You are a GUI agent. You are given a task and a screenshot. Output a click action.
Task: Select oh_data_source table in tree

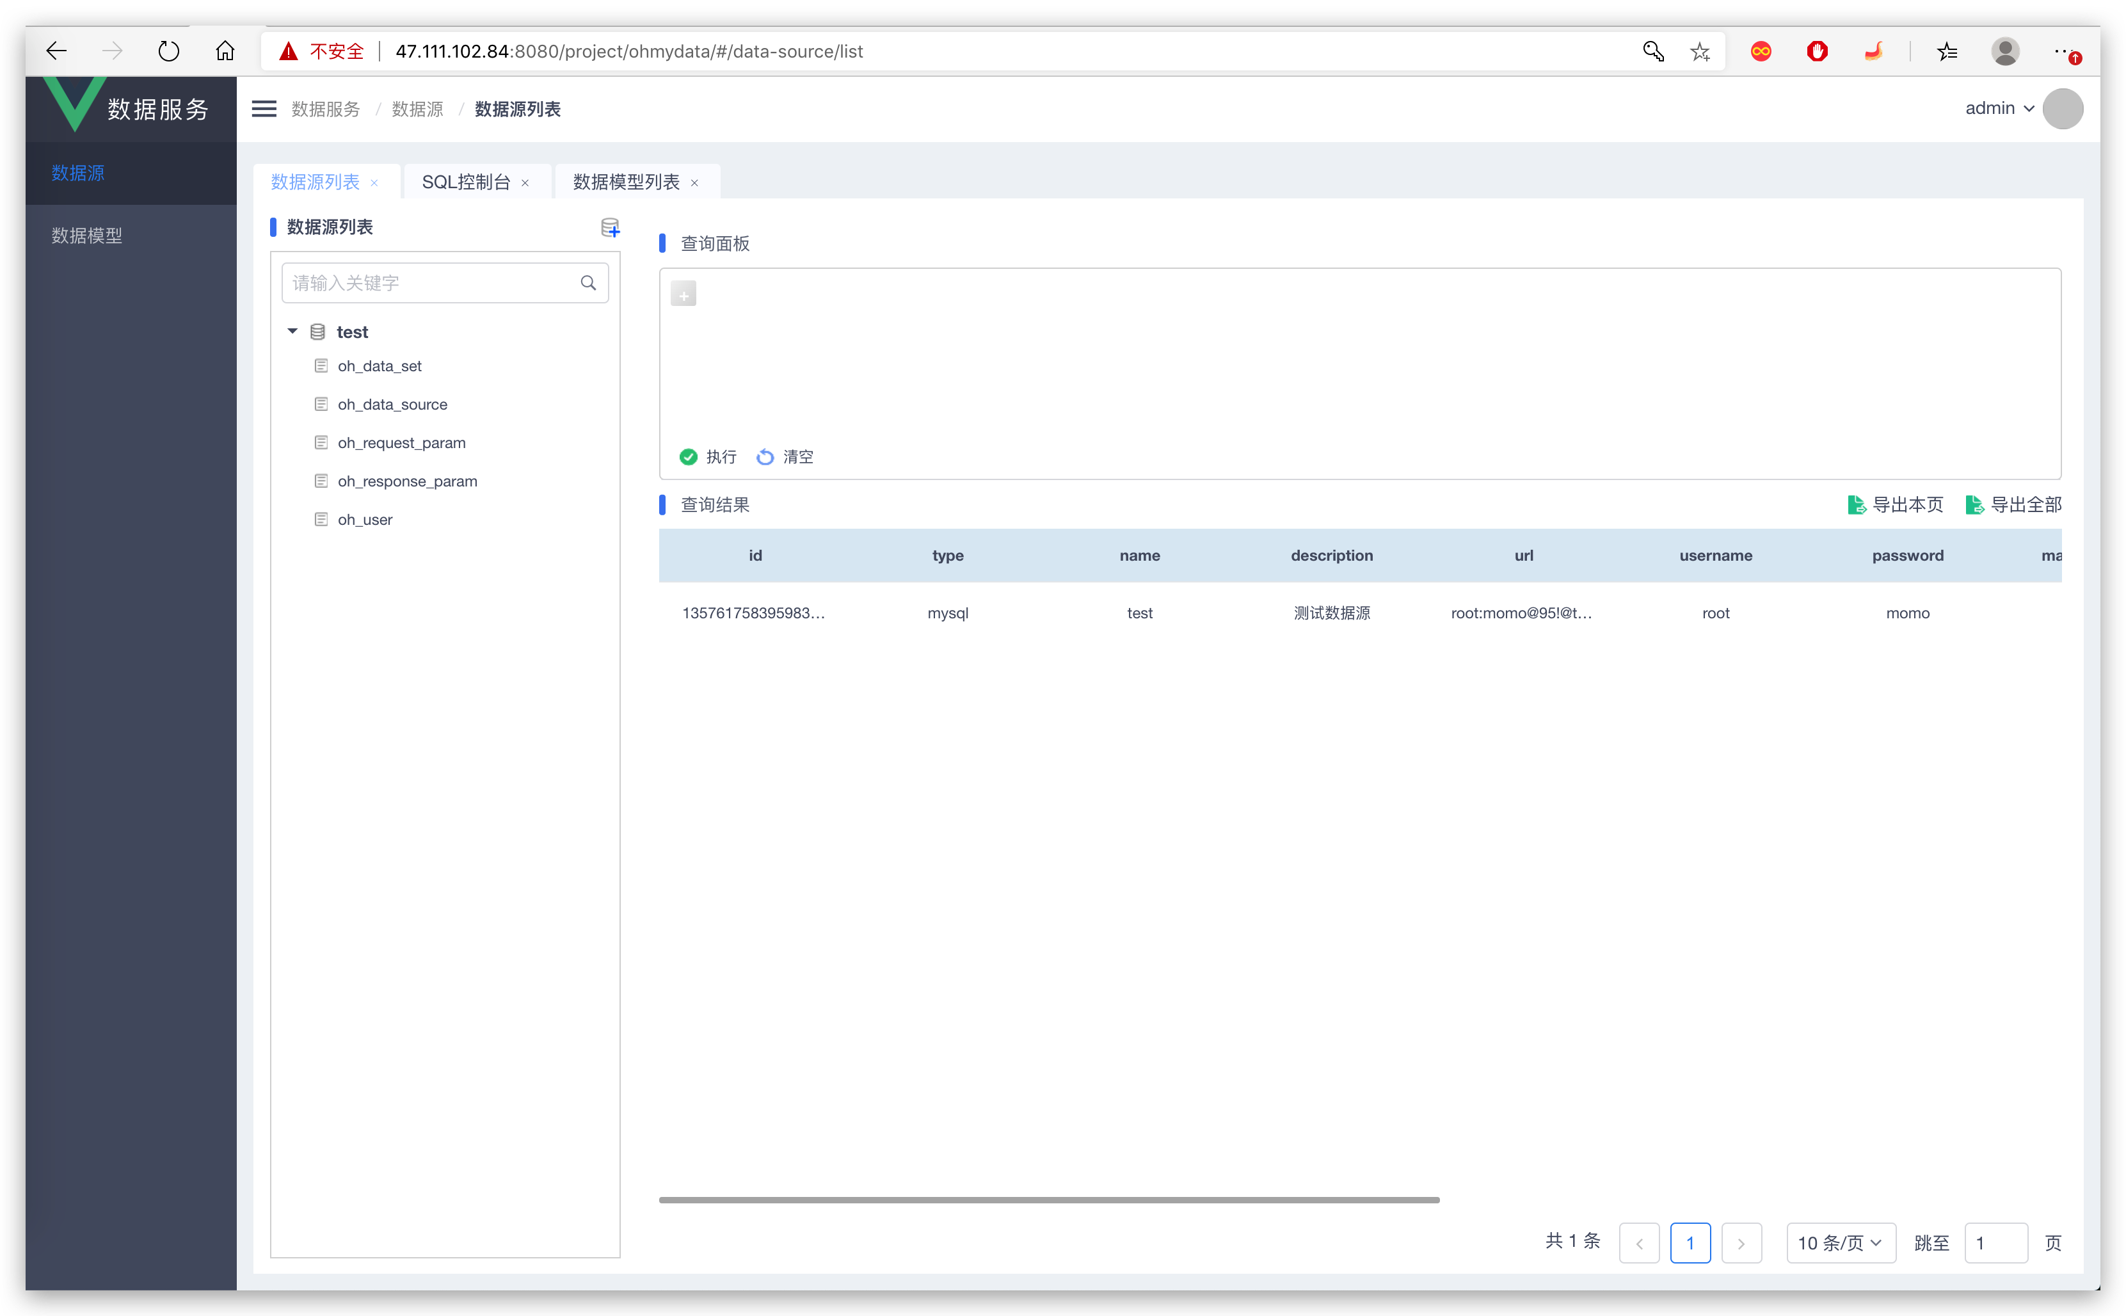(392, 405)
